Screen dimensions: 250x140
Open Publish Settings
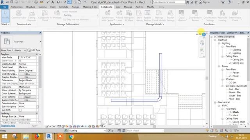170,16
